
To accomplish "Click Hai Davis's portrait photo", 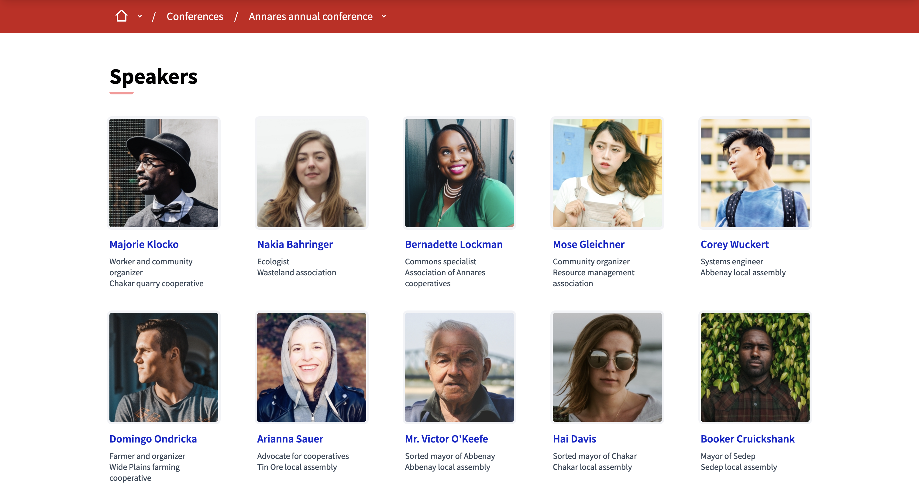I will click(607, 367).
